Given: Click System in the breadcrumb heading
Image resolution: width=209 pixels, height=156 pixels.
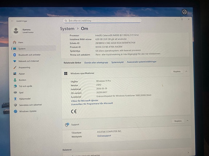Looking at the screenshot, I should click(67, 29).
